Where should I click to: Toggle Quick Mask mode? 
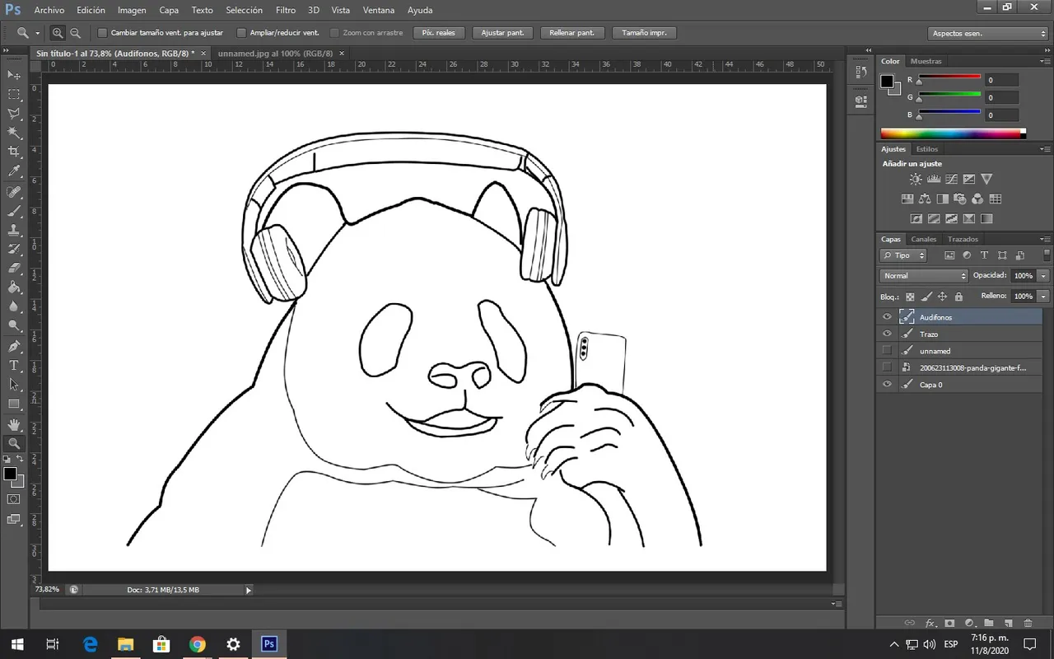tap(14, 499)
